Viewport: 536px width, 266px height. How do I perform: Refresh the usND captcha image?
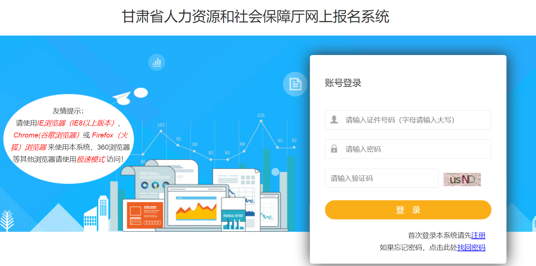(x=462, y=179)
